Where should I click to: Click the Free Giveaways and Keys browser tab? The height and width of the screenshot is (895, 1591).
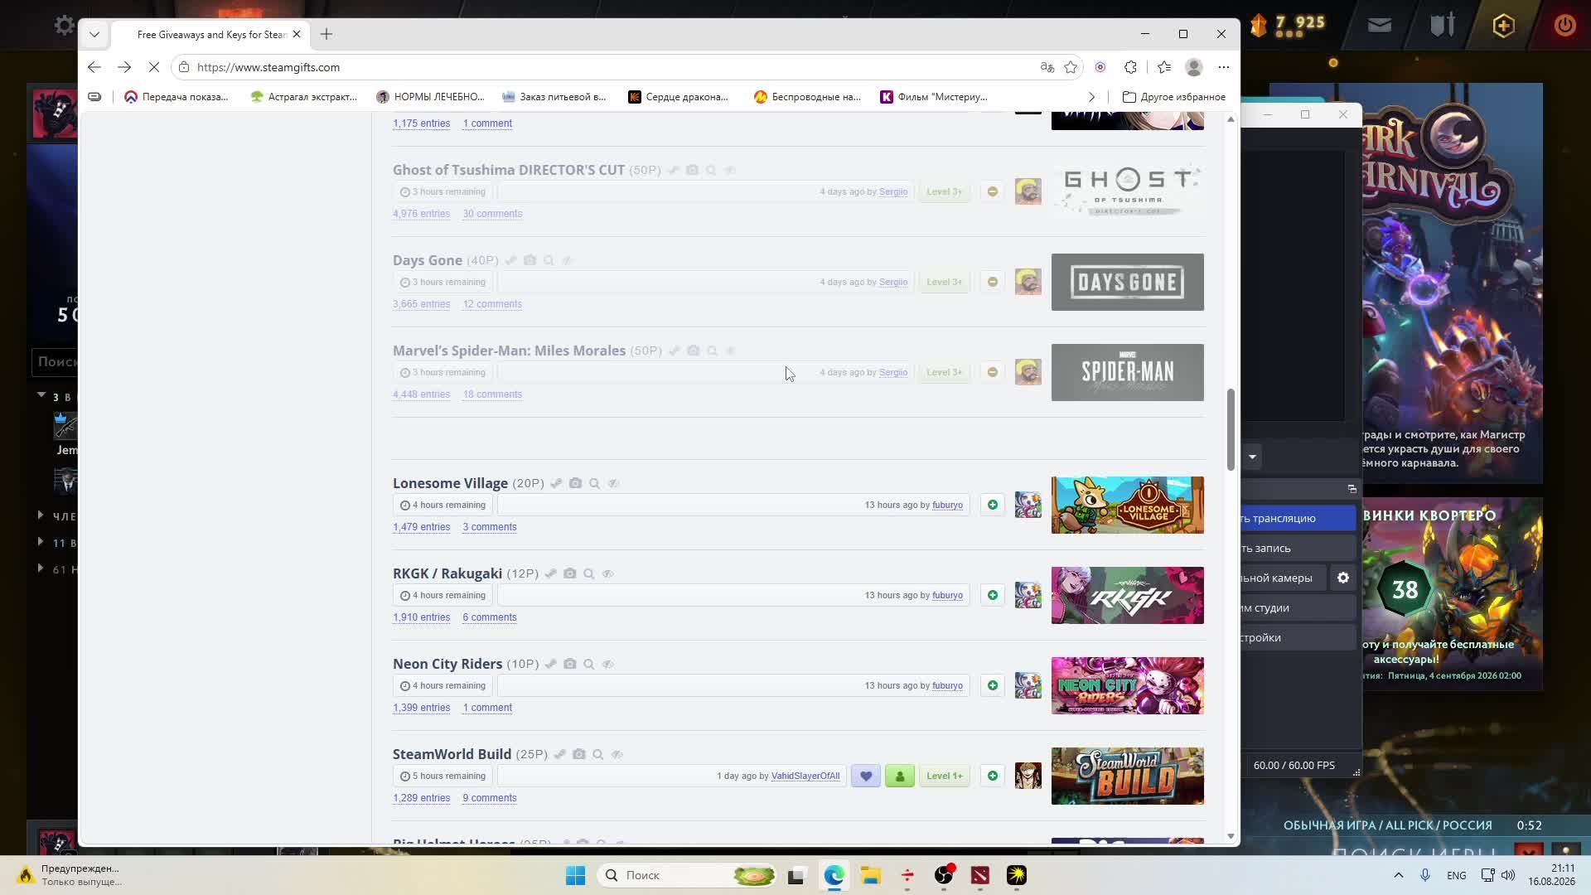coord(211,34)
